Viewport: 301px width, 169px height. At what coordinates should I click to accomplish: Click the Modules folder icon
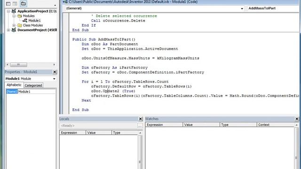click(x=20, y=16)
